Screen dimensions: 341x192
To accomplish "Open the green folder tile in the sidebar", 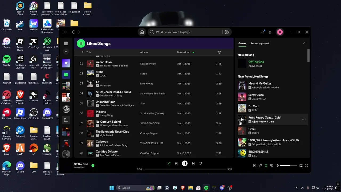I will tap(66, 74).
